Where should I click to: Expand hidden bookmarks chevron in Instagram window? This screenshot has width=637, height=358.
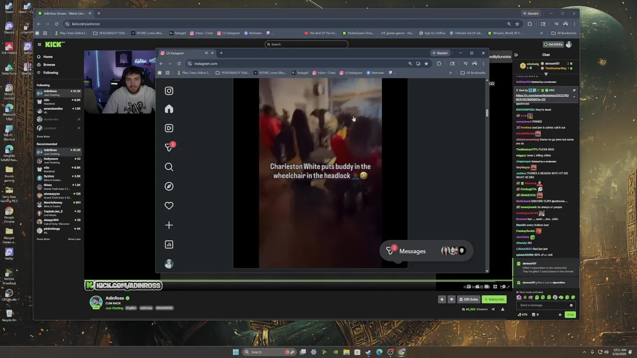point(450,73)
